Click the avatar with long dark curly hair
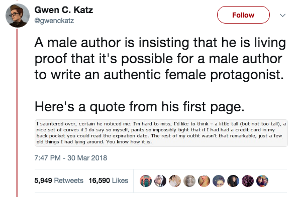 233,180
